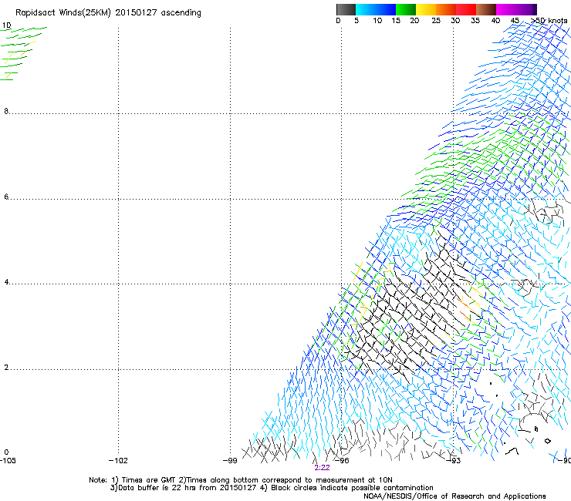Select the gray 0-5 knots legend swatch
The image size is (571, 501).
(346, 9)
